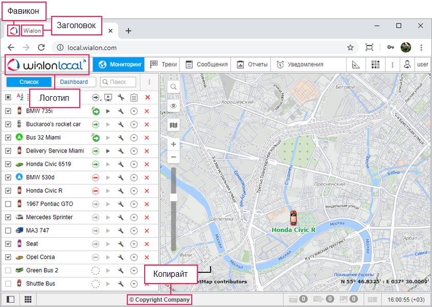Toggle the map visibility eye icon
This screenshot has width=432, height=307.
pos(173,106)
